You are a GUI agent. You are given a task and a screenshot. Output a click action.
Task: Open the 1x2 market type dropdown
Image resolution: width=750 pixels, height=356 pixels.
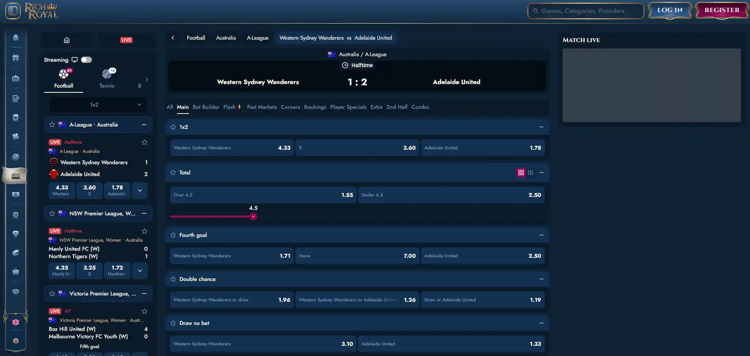pyautogui.click(x=98, y=105)
